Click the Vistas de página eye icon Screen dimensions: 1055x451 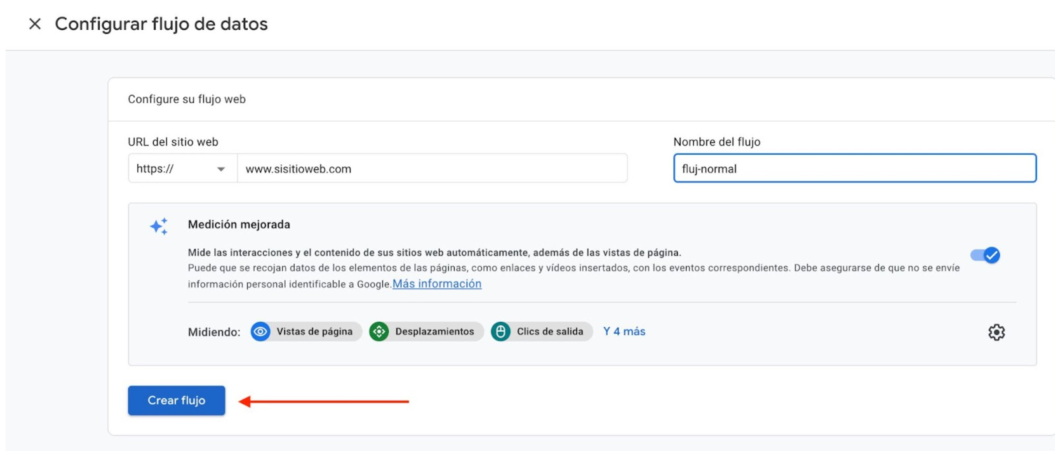coord(261,331)
